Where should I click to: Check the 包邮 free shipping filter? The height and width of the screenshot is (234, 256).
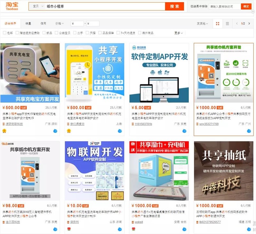[x=4, y=33]
